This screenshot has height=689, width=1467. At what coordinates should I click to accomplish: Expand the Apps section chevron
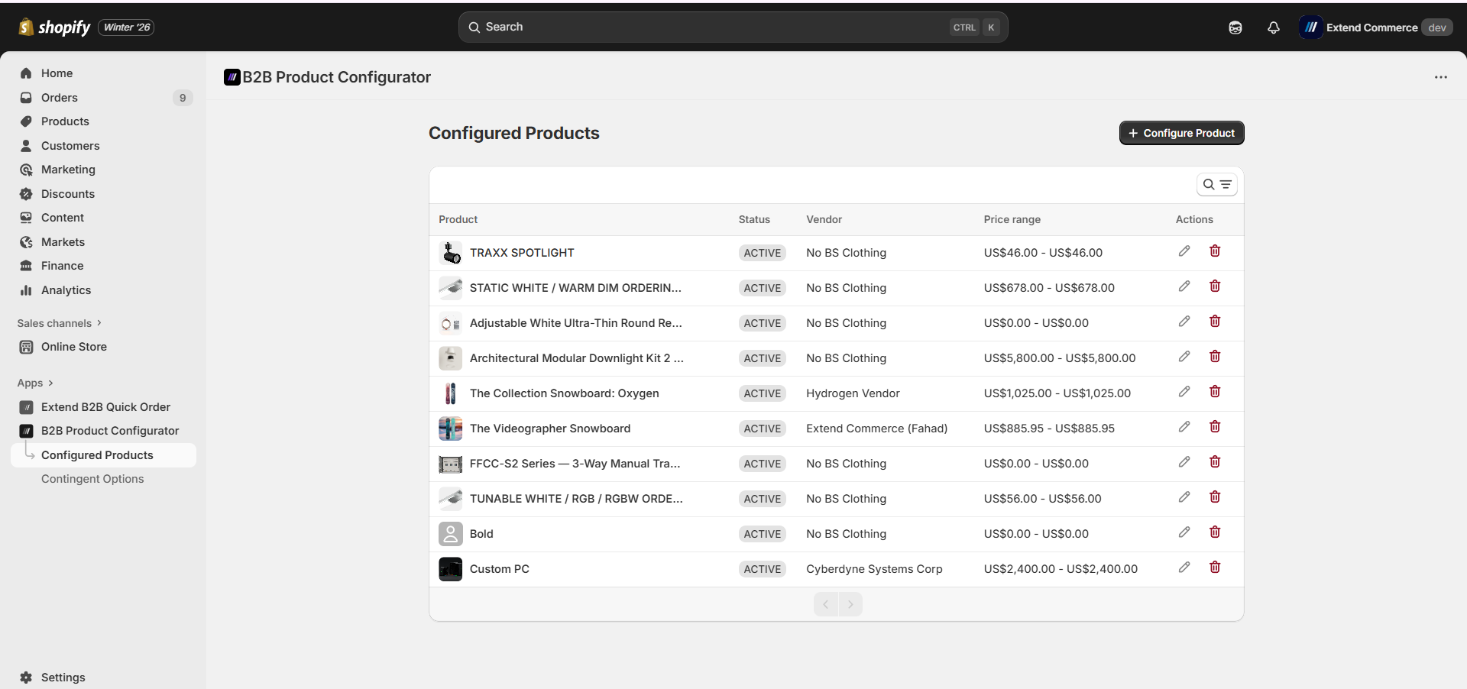pos(50,383)
